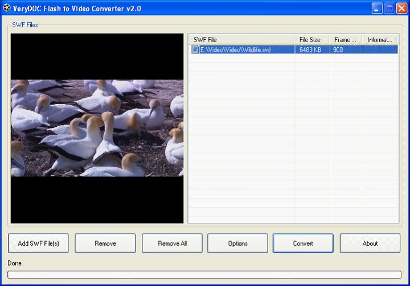The image size is (410, 286).
Task: Click the progress bar below Done
Action: (x=204, y=275)
